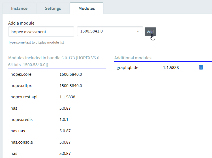Click graphql.ide in Additional modules

[x=127, y=68]
